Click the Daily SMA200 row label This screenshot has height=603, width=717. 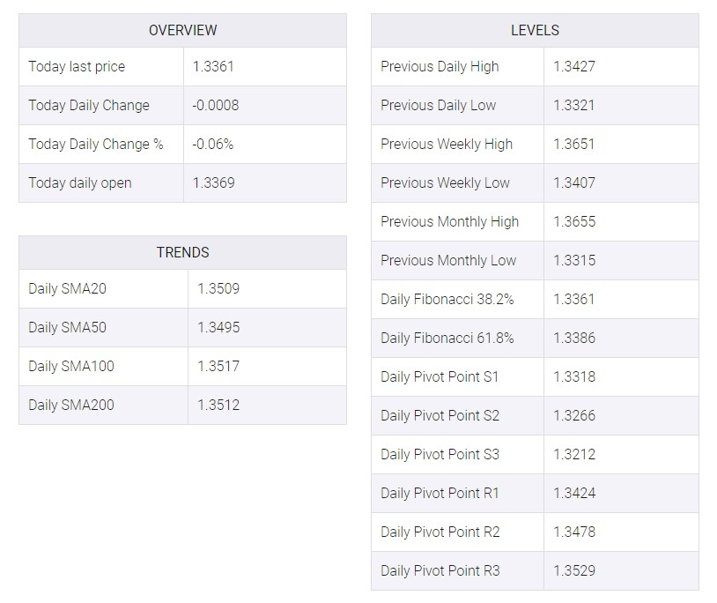coord(70,405)
